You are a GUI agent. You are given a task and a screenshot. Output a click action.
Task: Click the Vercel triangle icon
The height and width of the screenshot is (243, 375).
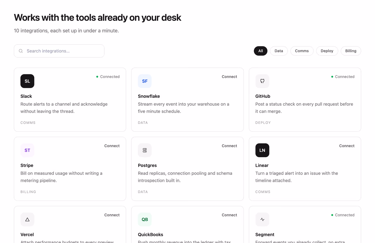point(27,219)
